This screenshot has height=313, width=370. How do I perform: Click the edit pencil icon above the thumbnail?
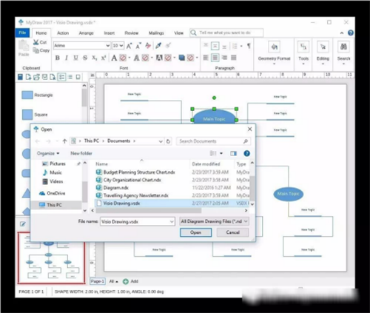point(23,224)
